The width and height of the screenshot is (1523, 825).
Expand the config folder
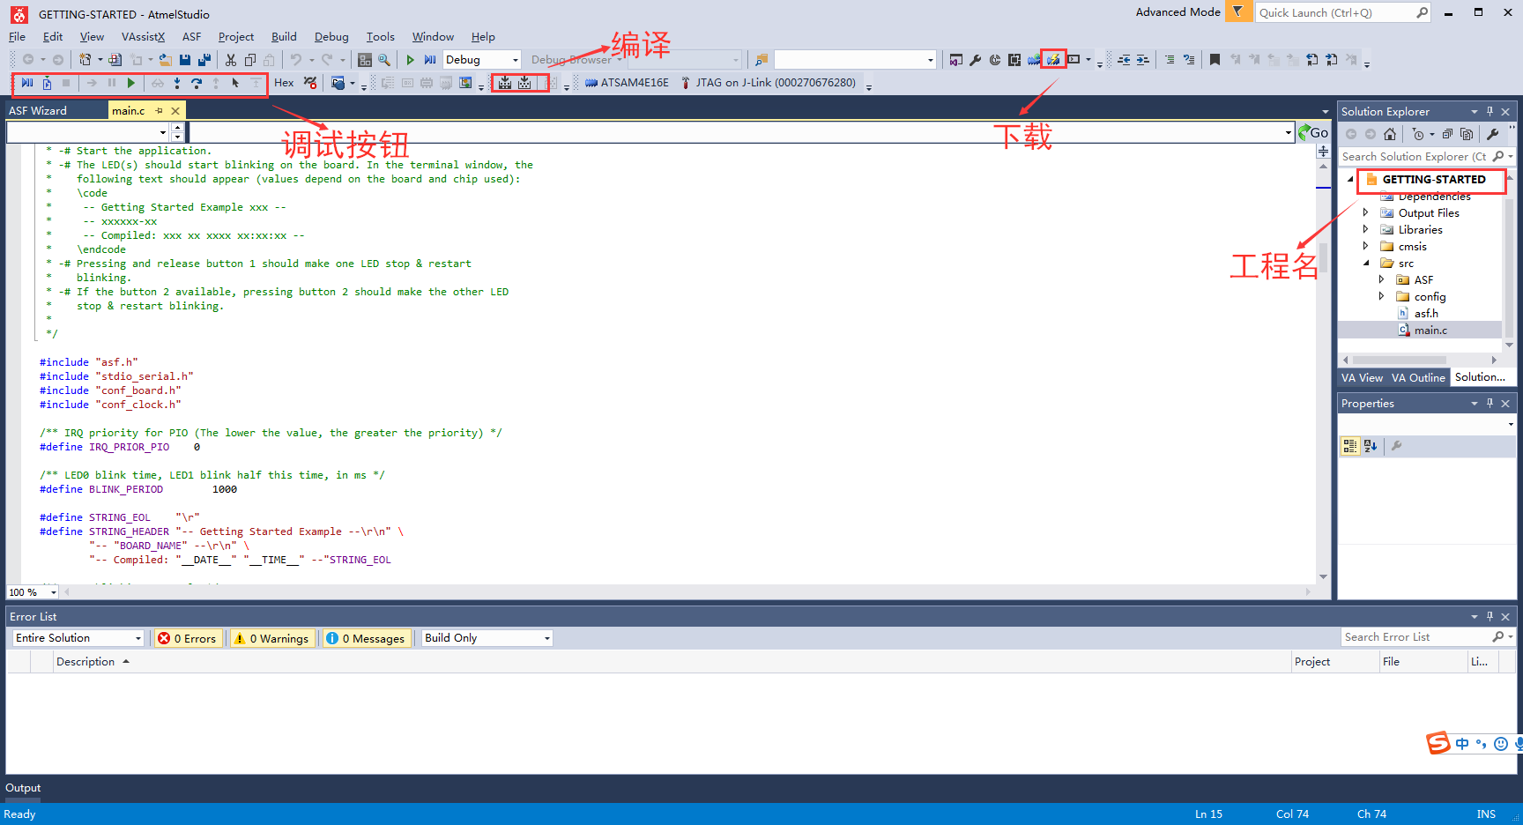(1382, 297)
